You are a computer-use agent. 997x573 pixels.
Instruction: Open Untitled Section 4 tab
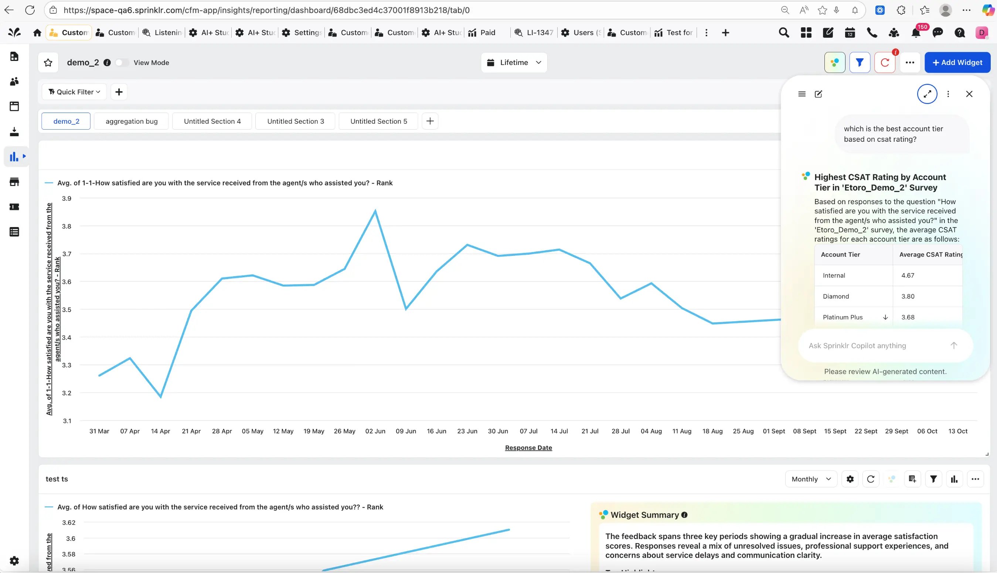tap(212, 121)
